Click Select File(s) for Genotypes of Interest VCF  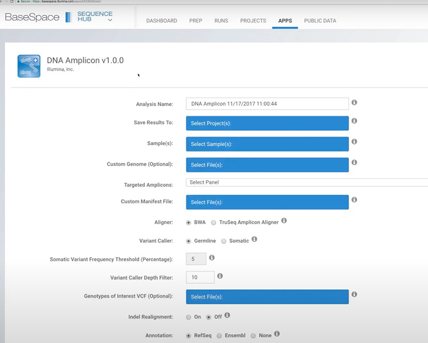pyautogui.click(x=267, y=297)
